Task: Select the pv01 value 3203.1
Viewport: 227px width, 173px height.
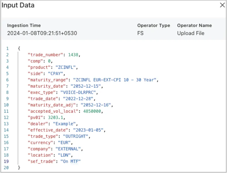Action: [x=55, y=117]
